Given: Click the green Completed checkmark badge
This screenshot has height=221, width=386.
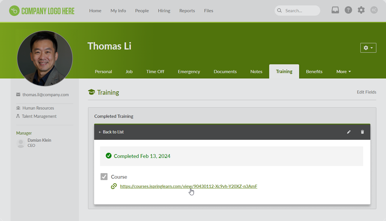Looking at the screenshot, I should point(109,156).
